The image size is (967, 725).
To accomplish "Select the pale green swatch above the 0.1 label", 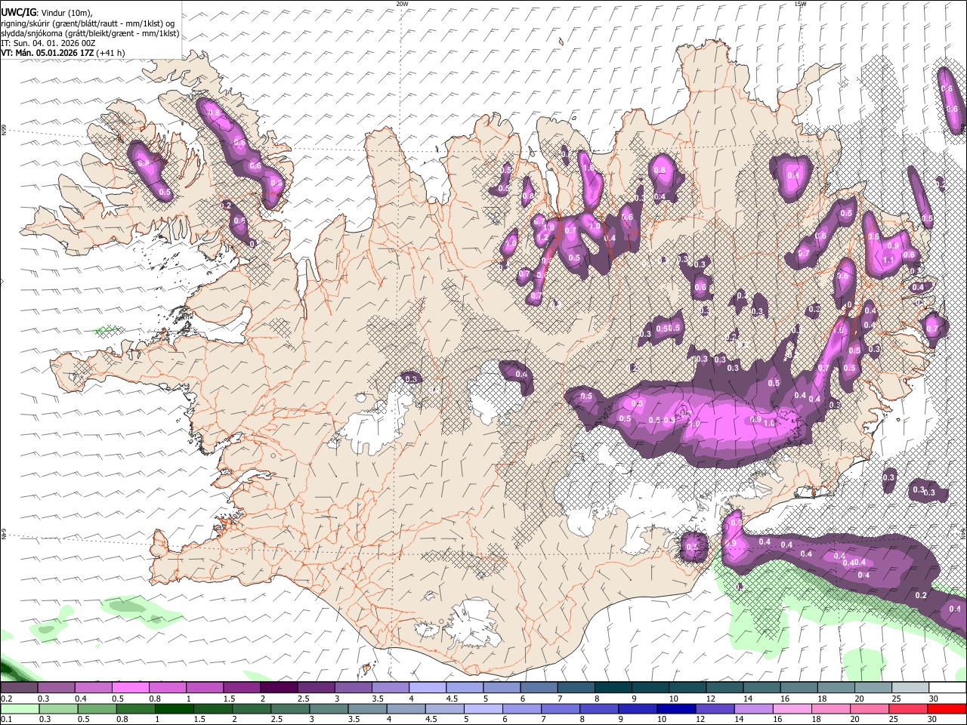I will pos(20,709).
